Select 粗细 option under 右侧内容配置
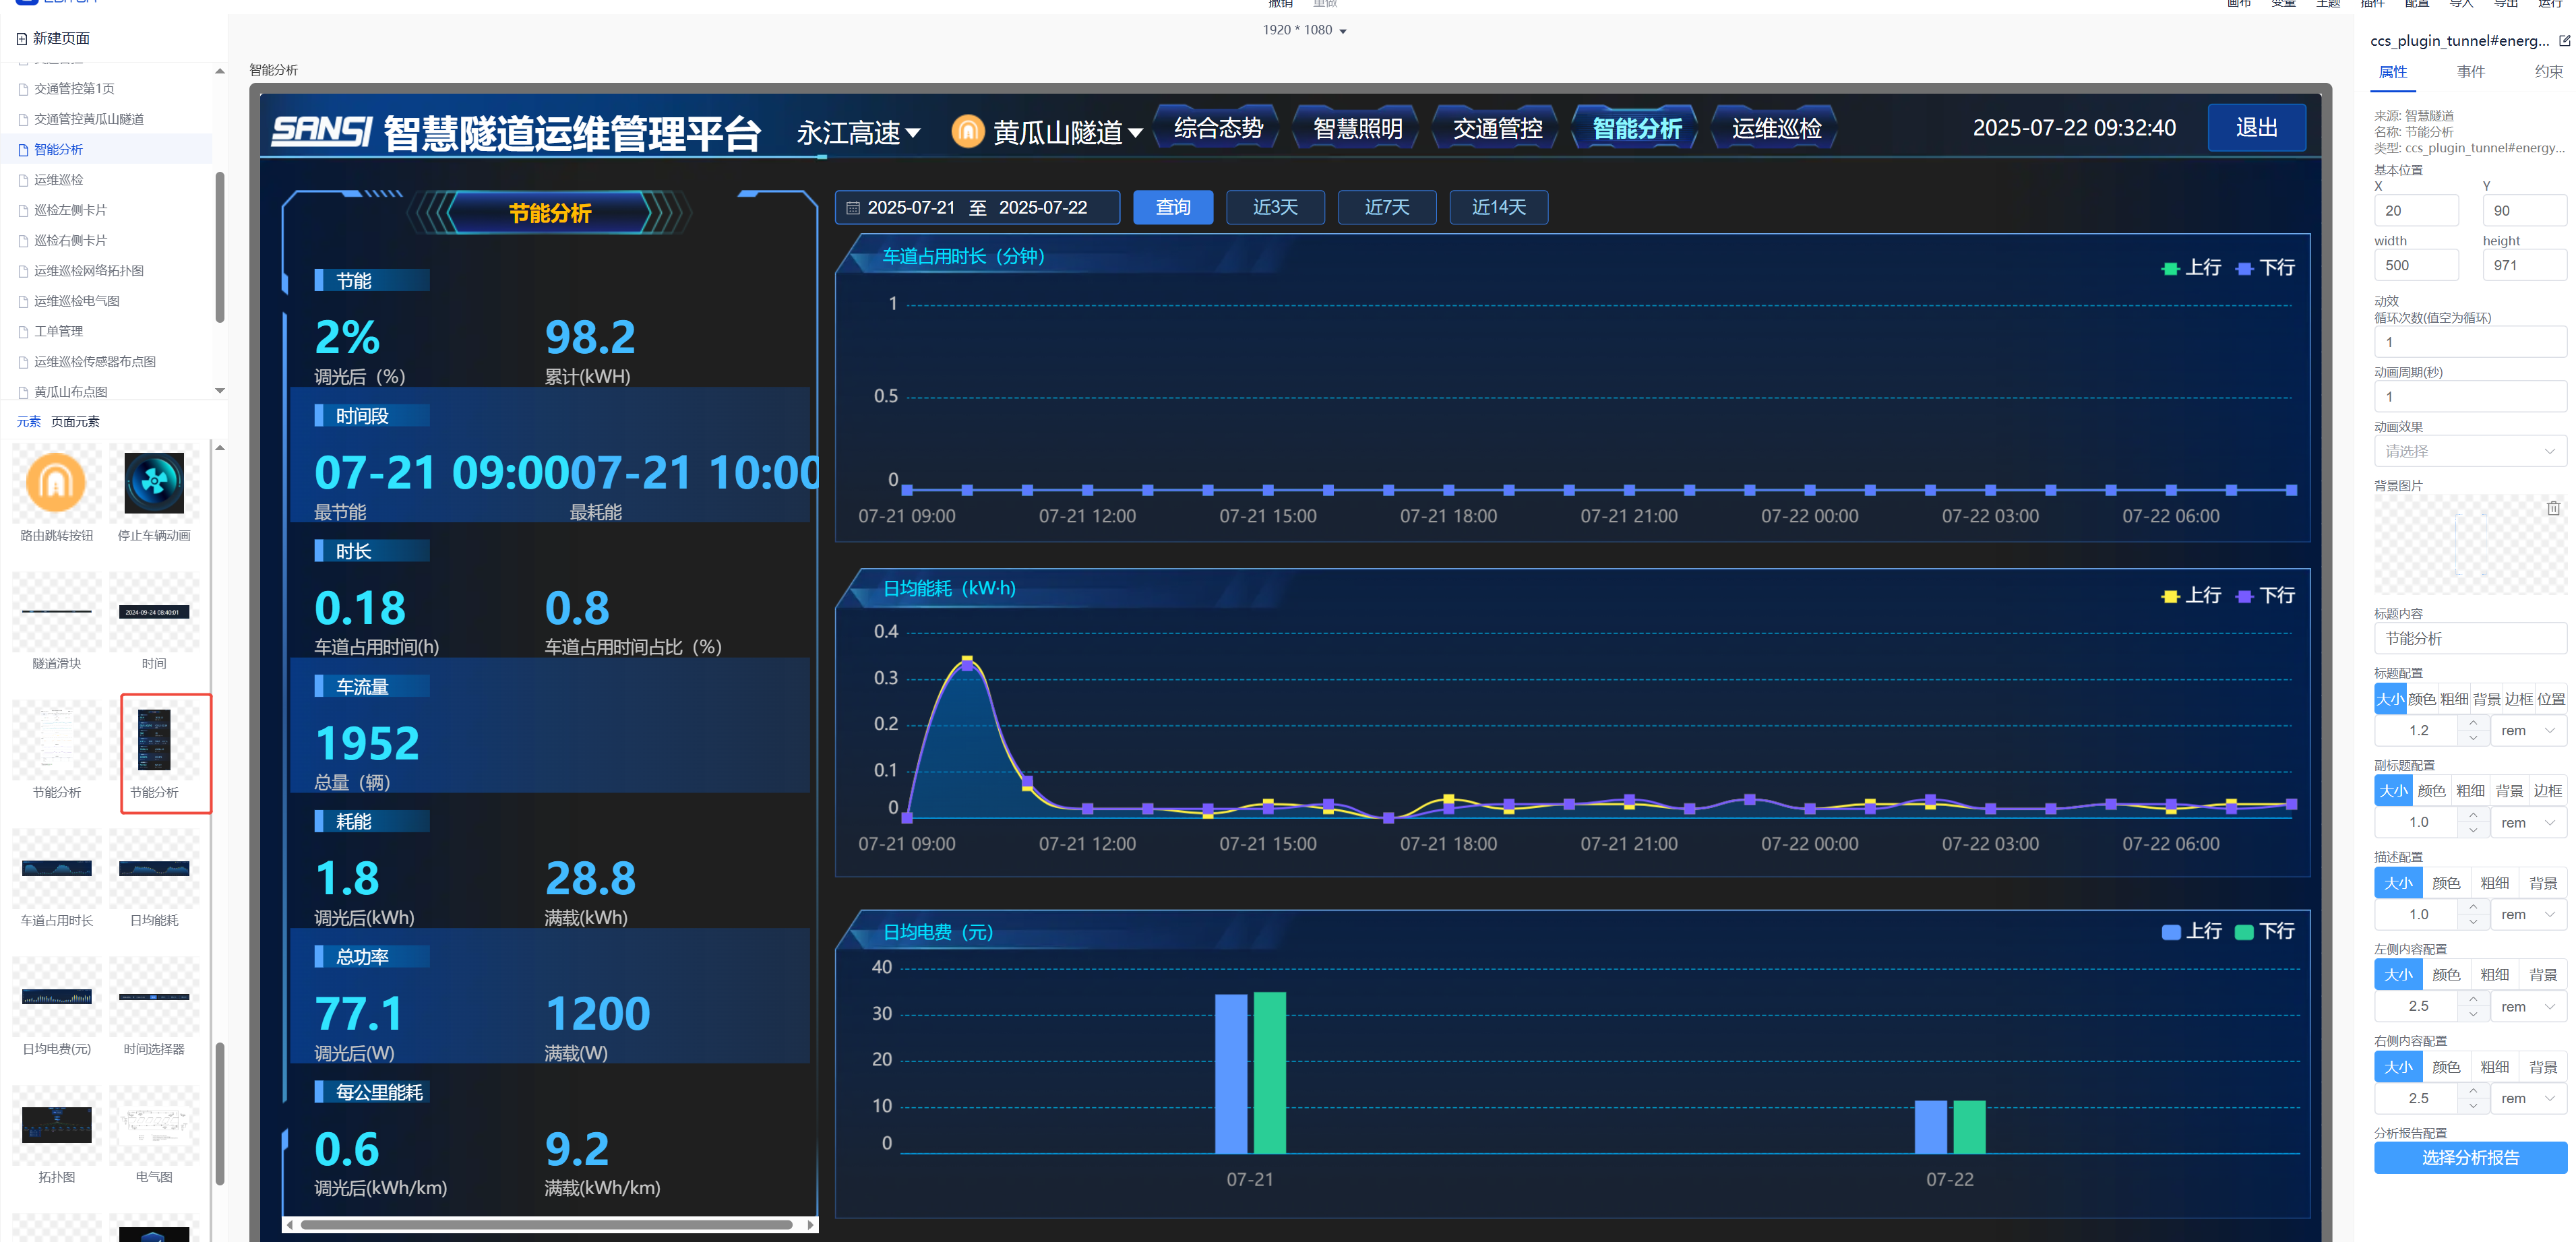Image resolution: width=2576 pixels, height=1242 pixels. click(x=2494, y=1068)
